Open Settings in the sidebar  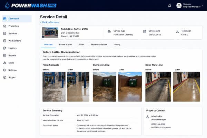(17, 70)
